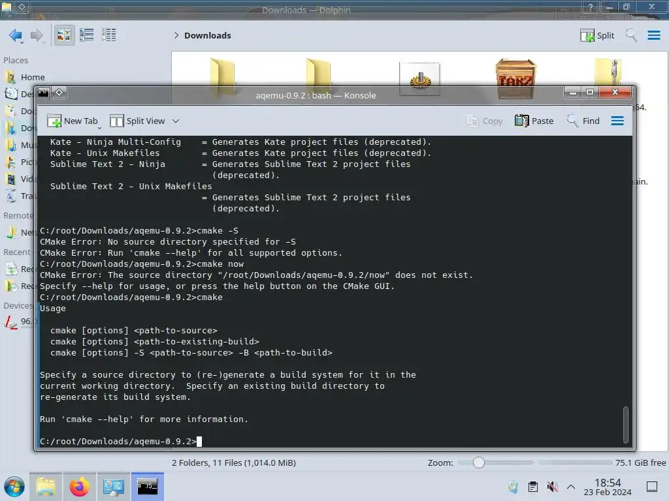Open Dolphin hamburger menu
This screenshot has height=501, width=669.
[x=653, y=35]
